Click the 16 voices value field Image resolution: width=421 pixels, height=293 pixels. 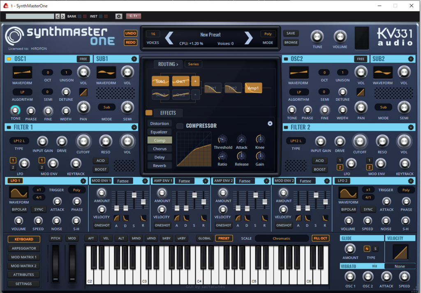click(153, 34)
